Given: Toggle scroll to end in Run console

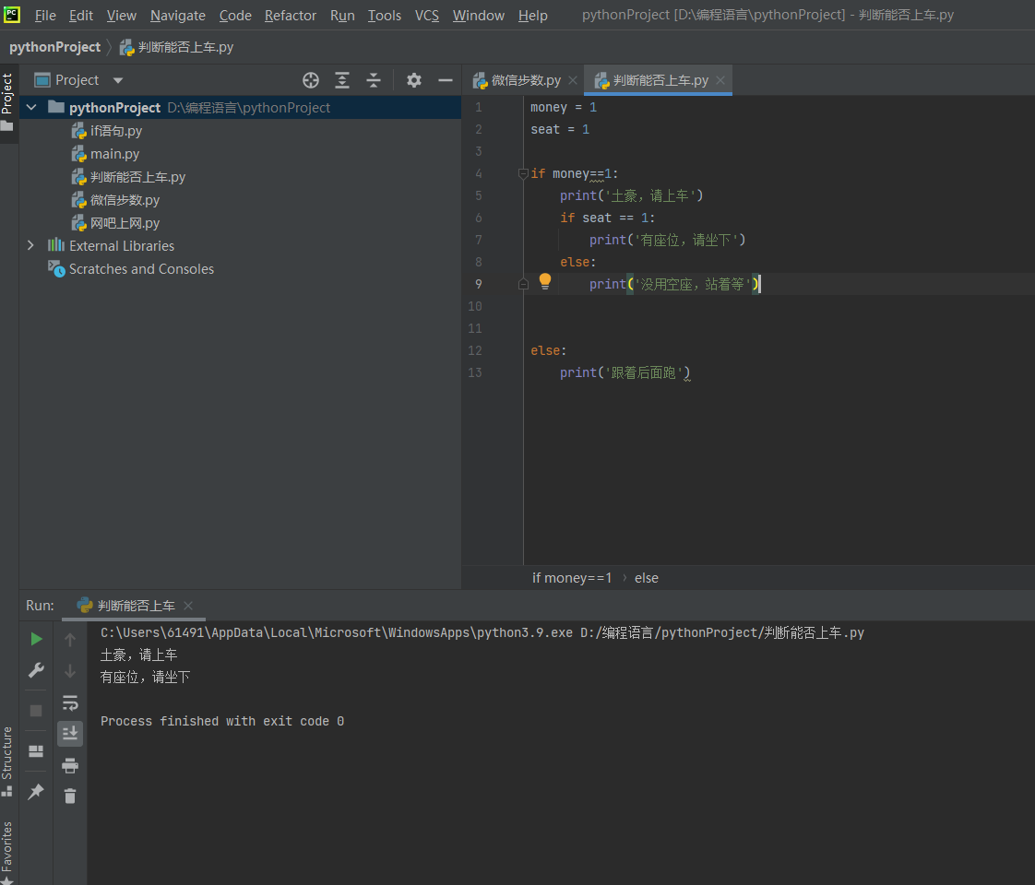Looking at the screenshot, I should coord(70,733).
